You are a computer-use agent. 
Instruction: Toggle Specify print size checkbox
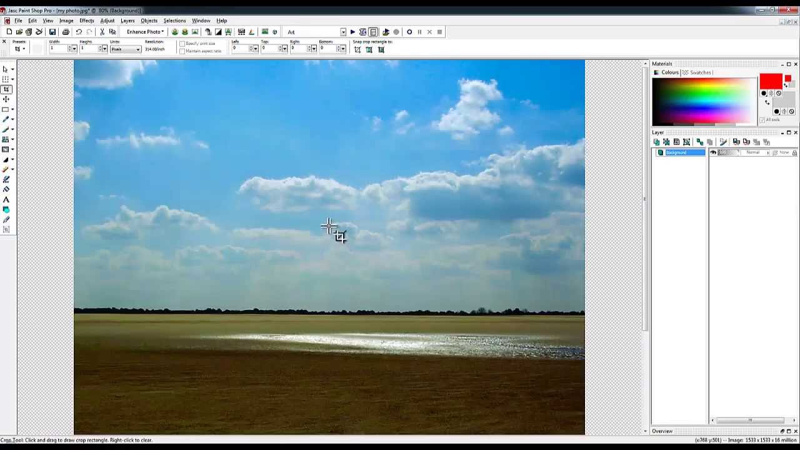point(182,44)
